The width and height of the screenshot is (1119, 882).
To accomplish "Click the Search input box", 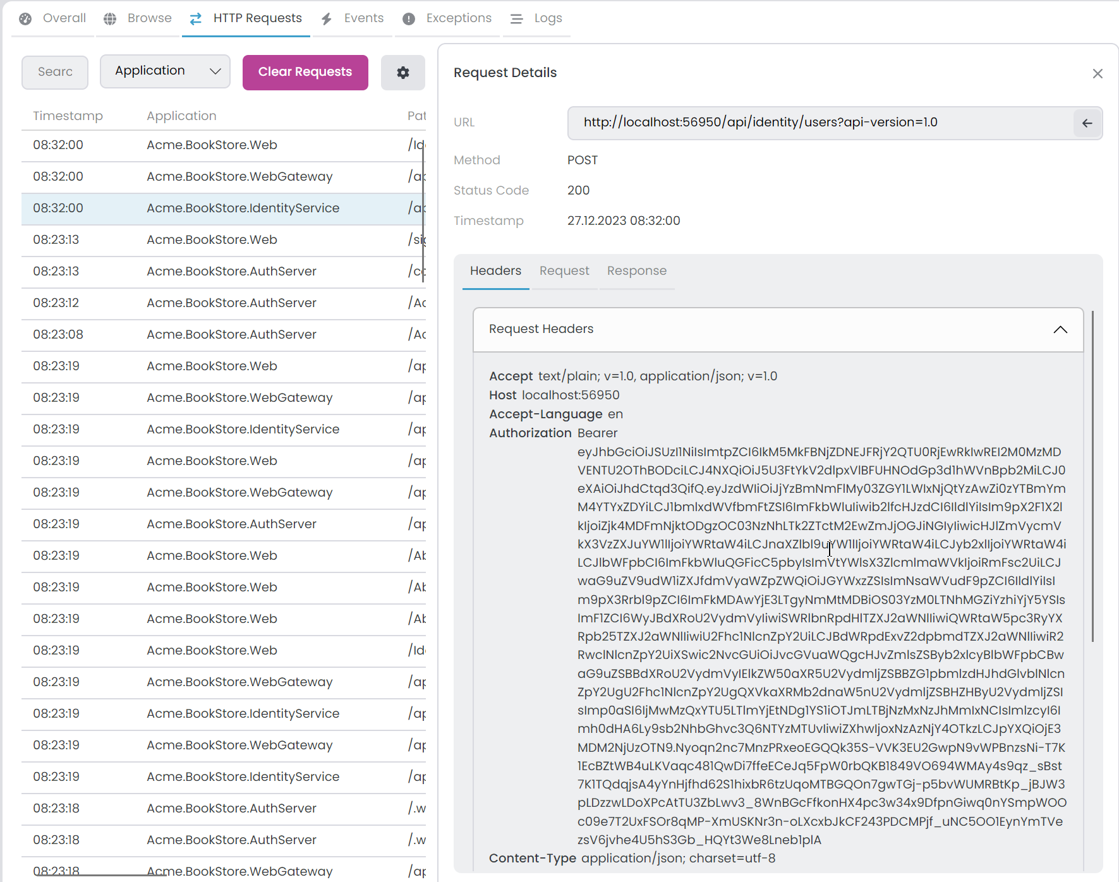I will [x=54, y=72].
